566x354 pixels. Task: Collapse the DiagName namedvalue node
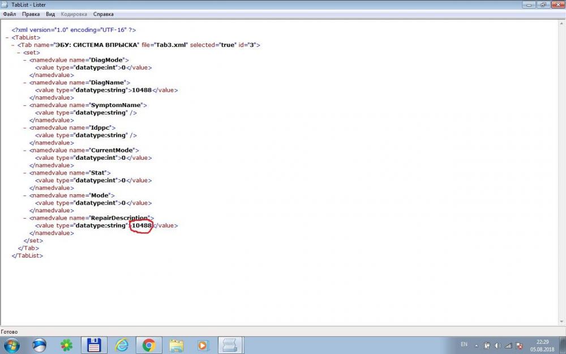(x=25, y=83)
